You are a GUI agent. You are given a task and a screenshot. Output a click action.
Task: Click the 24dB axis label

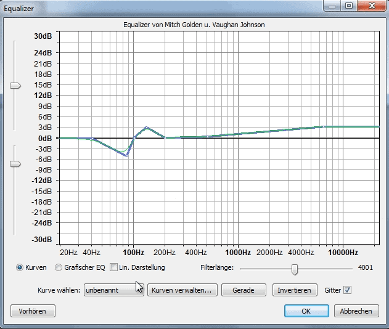pyautogui.click(x=43, y=53)
